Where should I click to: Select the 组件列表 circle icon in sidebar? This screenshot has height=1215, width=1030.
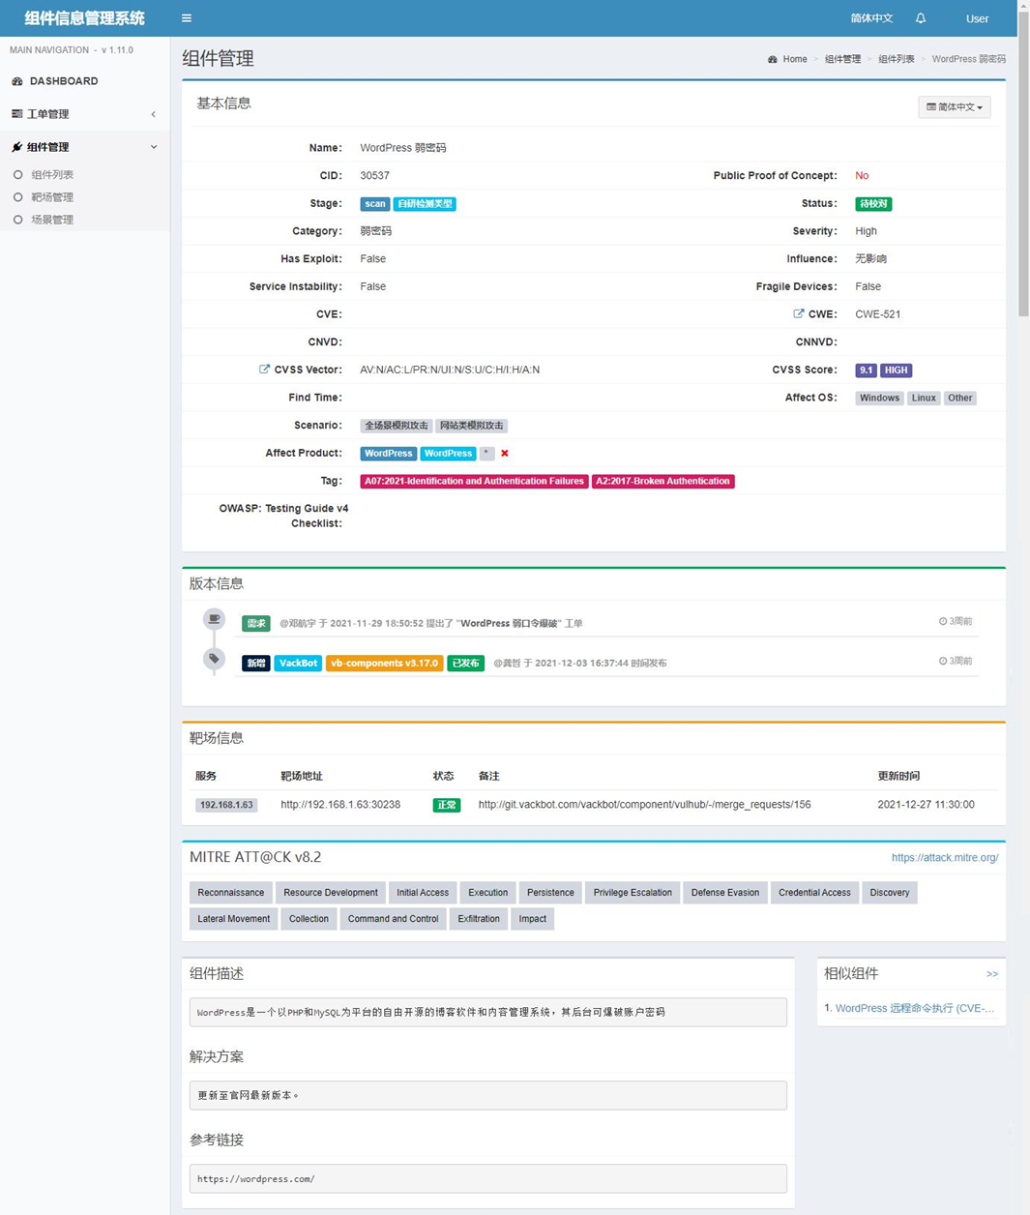[17, 175]
